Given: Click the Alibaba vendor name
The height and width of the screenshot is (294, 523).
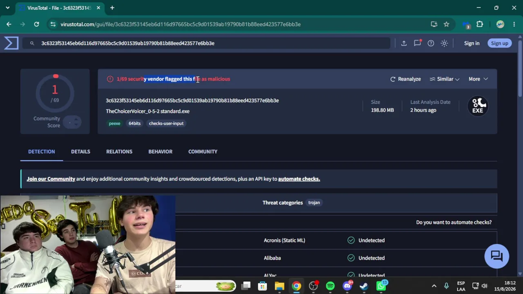Looking at the screenshot, I should coord(272,258).
